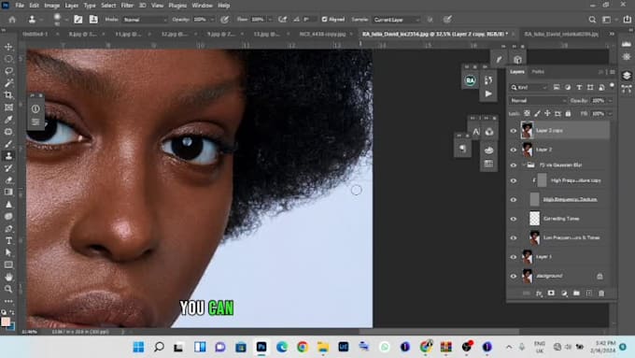Switch to the Paths tab
The image size is (635, 358).
538,72
